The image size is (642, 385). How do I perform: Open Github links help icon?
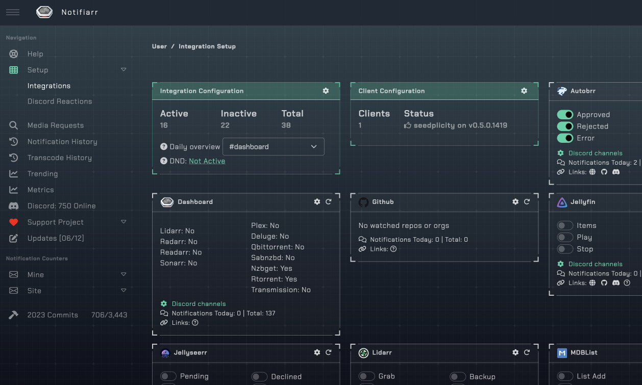(x=393, y=249)
